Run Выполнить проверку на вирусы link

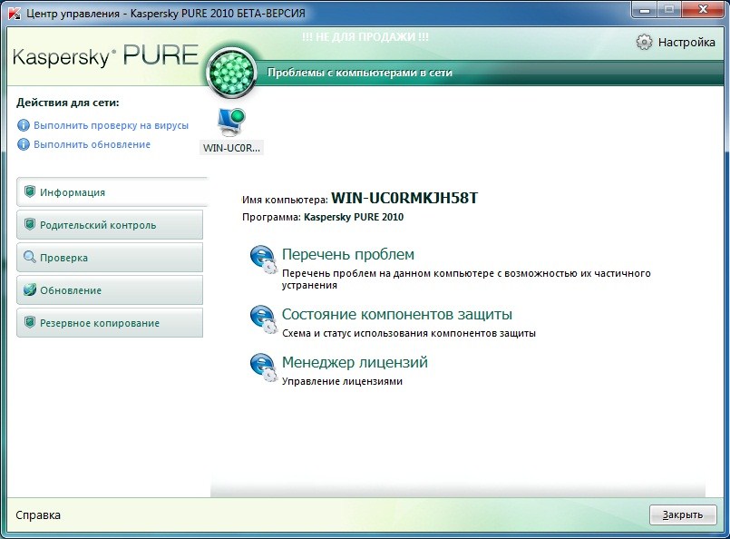tap(111, 125)
